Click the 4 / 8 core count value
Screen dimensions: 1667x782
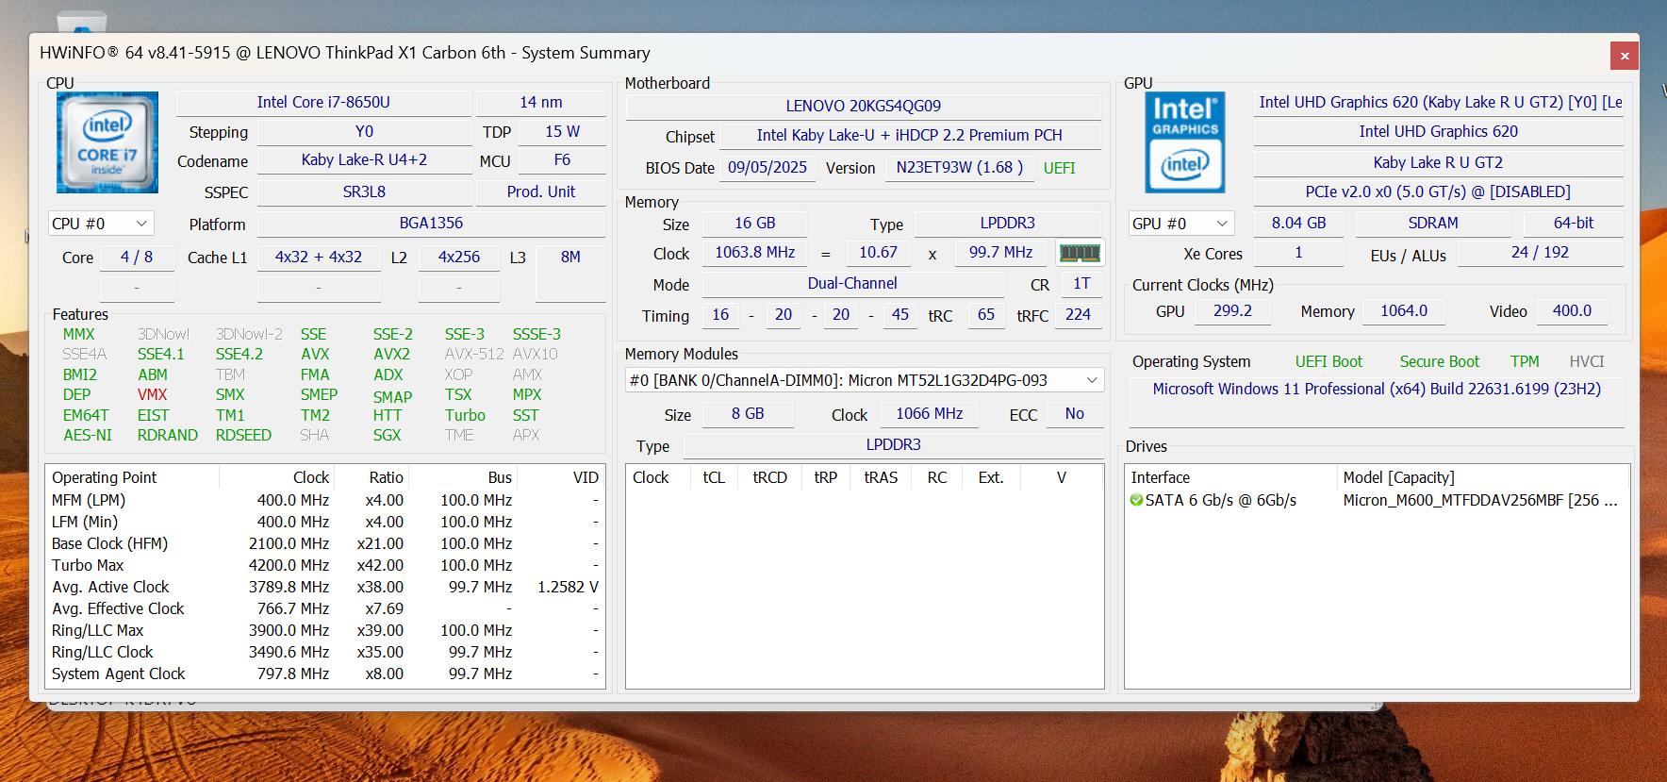click(x=137, y=257)
